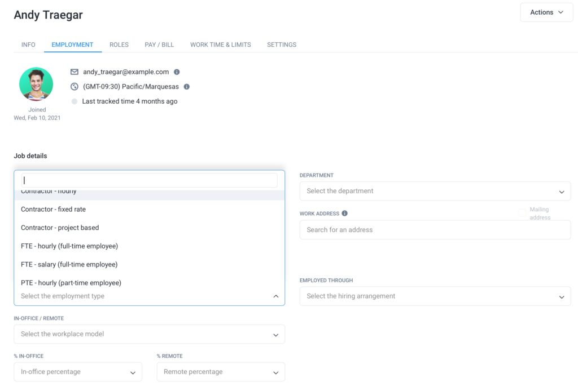Open the In-office percentage dropdown
578x391 pixels.
tap(78, 372)
